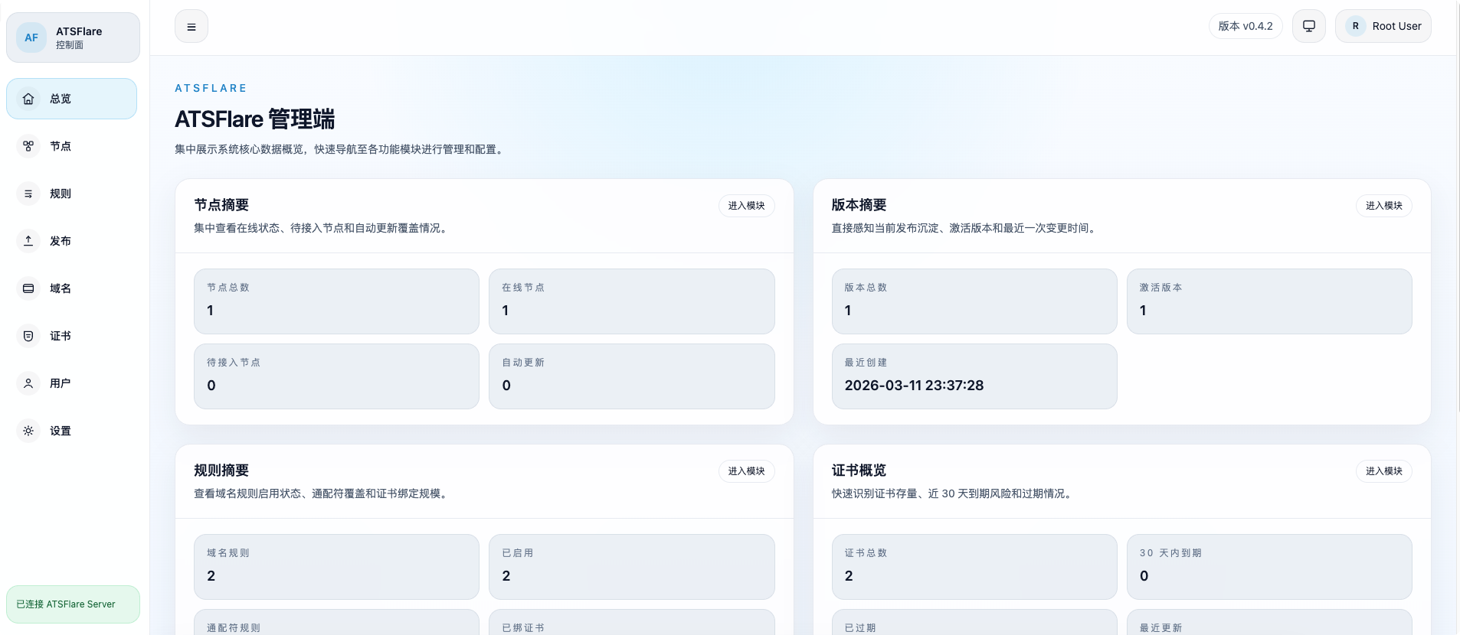This screenshot has width=1460, height=635.
Task: Click the ATSFlare 控制面 sidebar brand text
Action: (x=79, y=37)
